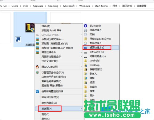Choose 复制为路径(A)
Image resolution: width=154 pixels, height=120 pixels.
click(49, 103)
